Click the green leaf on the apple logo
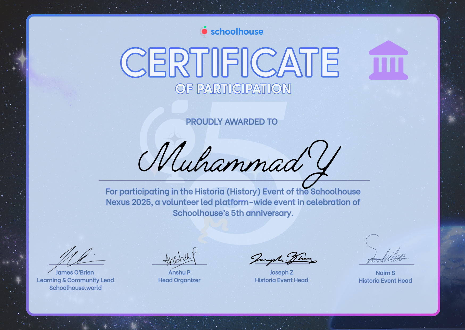This screenshot has width=465, height=330. pos(205,27)
